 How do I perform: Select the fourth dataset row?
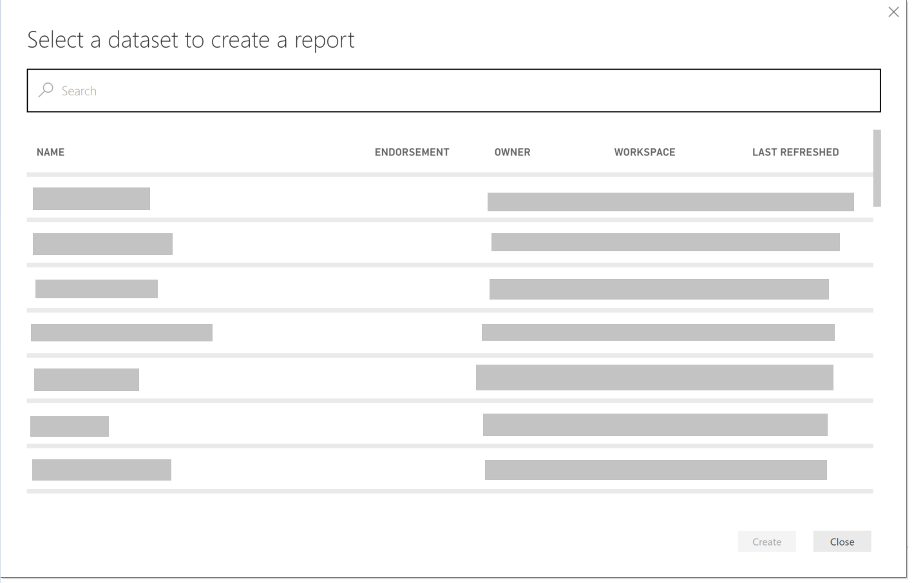tap(258, 332)
